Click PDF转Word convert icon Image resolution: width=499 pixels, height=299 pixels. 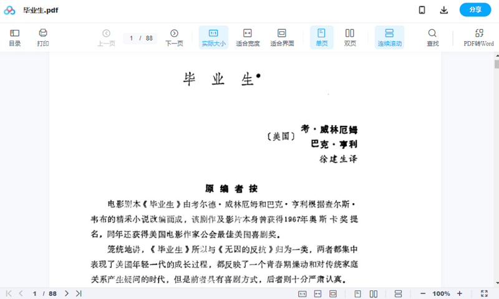click(x=478, y=37)
